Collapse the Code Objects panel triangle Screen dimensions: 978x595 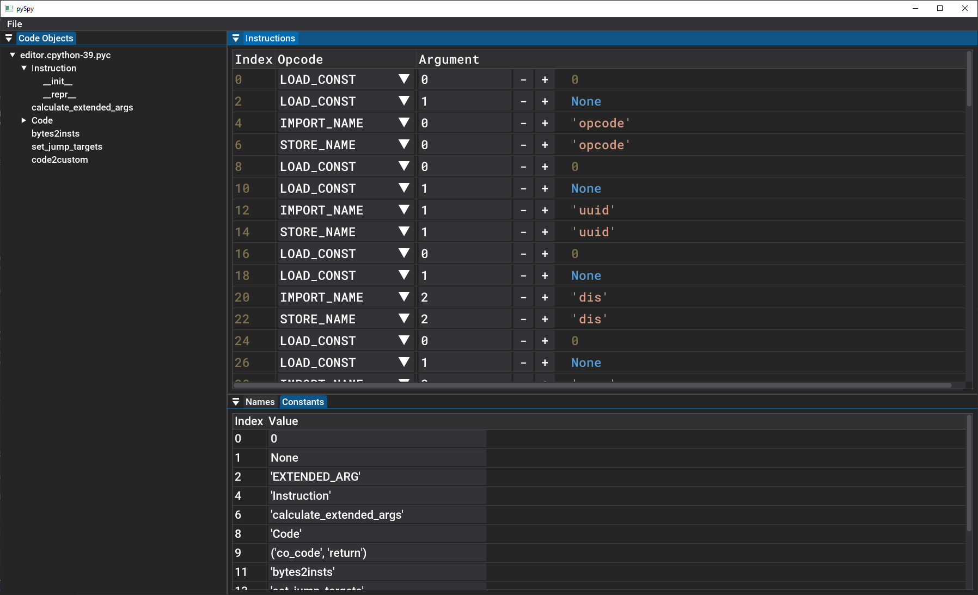(9, 38)
